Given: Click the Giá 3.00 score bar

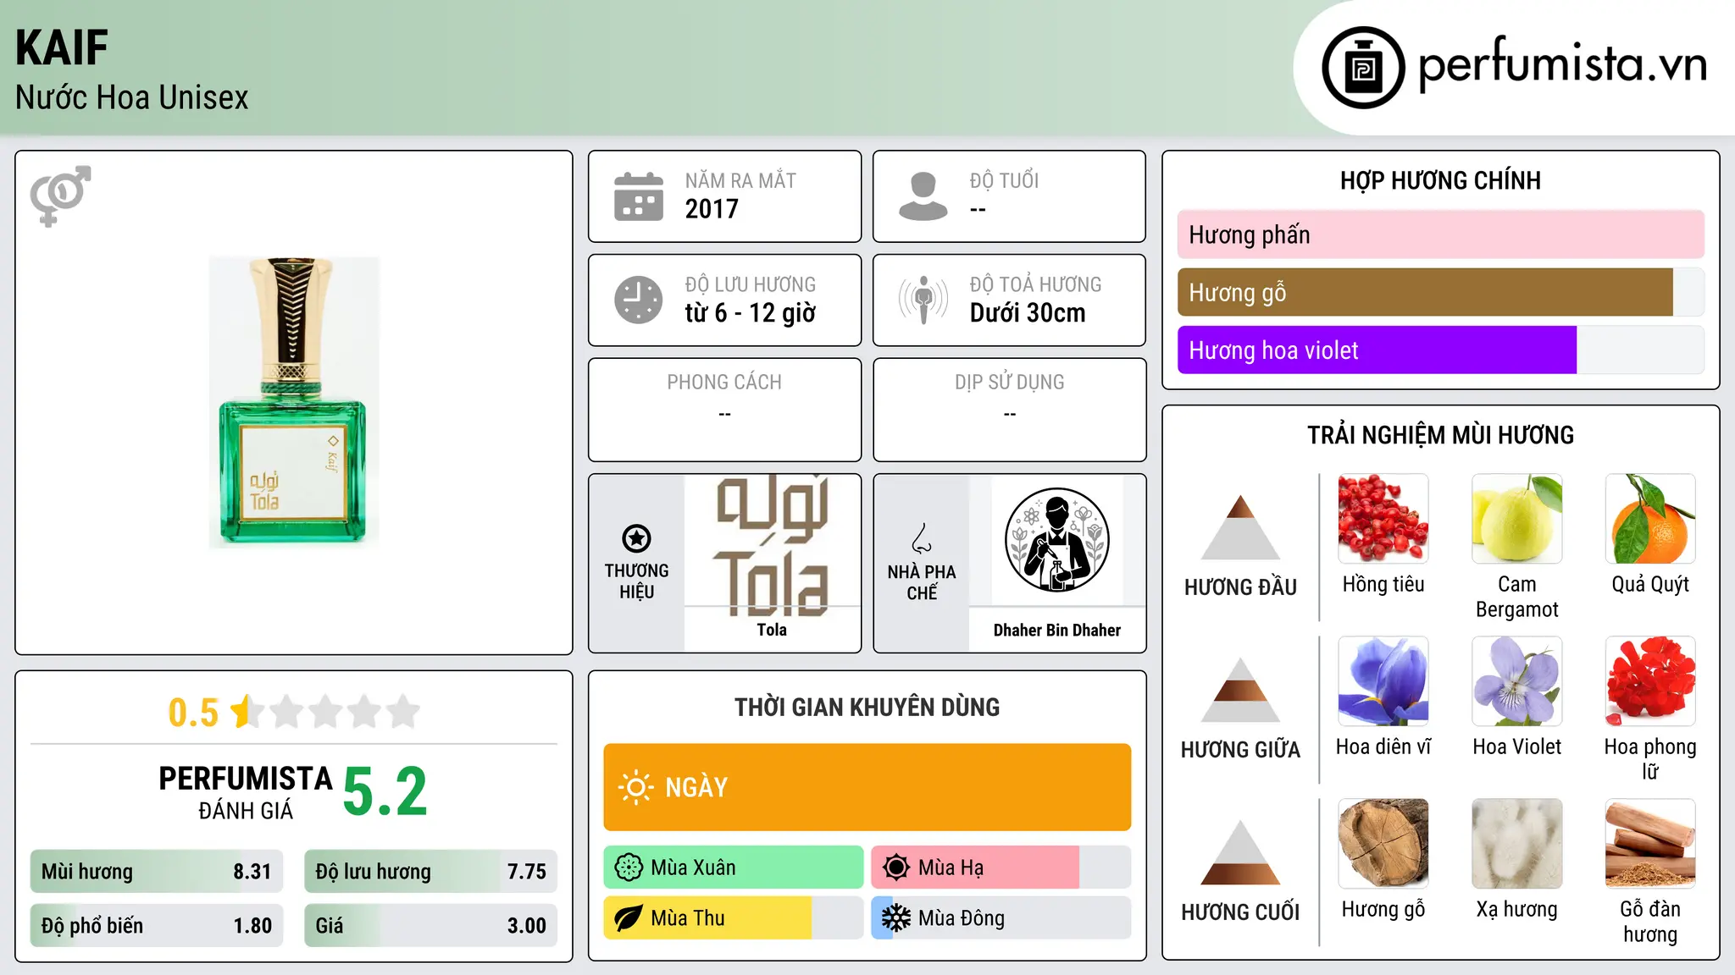Looking at the screenshot, I should pos(430,925).
